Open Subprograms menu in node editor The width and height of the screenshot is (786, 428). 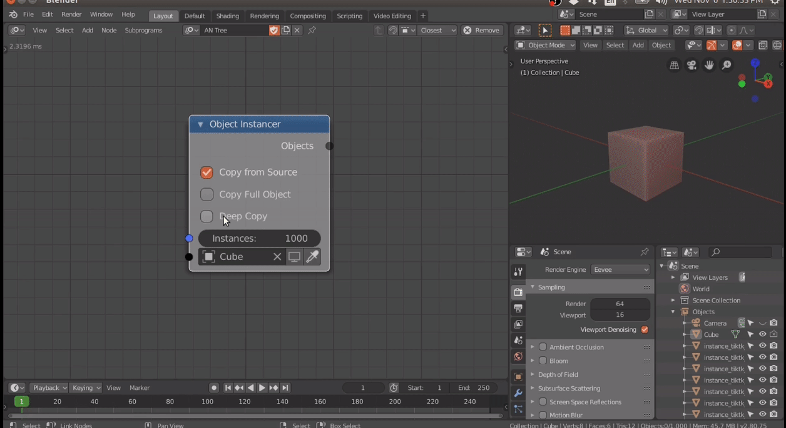pos(143,30)
